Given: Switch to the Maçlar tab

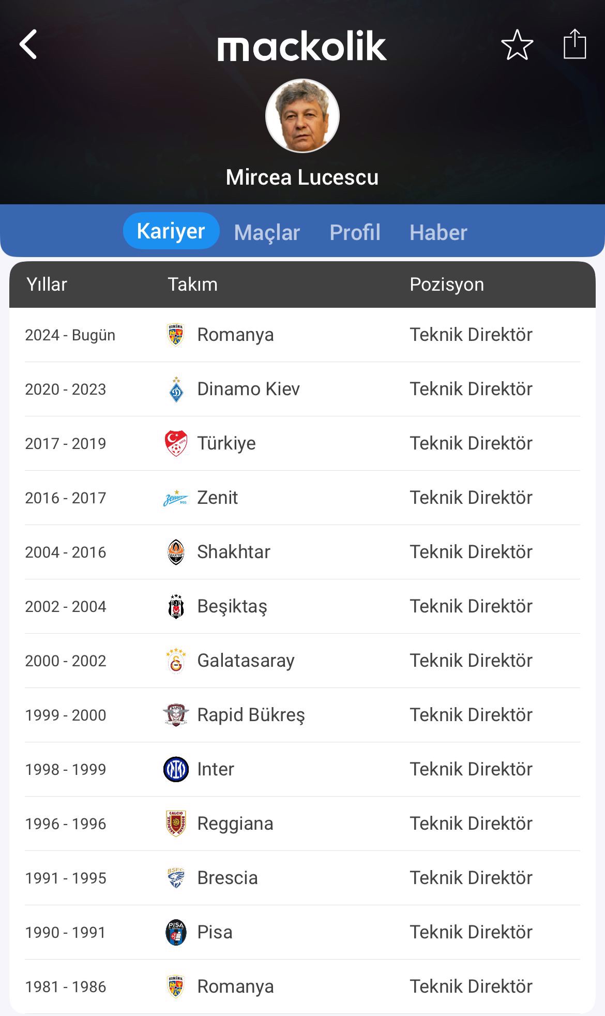Looking at the screenshot, I should (x=267, y=232).
